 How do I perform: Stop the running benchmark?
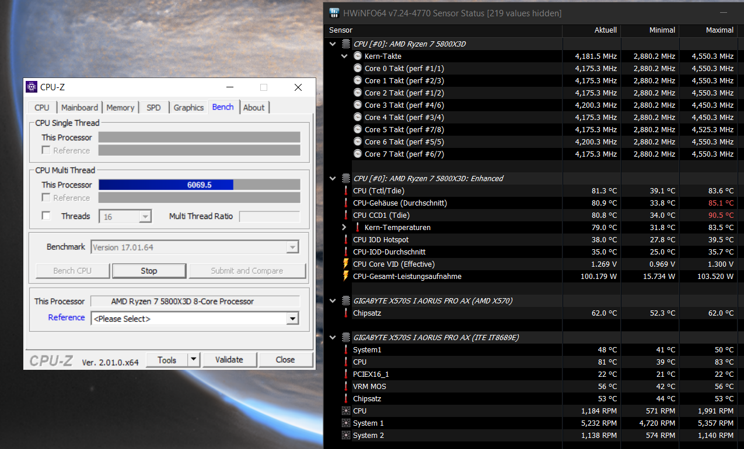pyautogui.click(x=149, y=271)
